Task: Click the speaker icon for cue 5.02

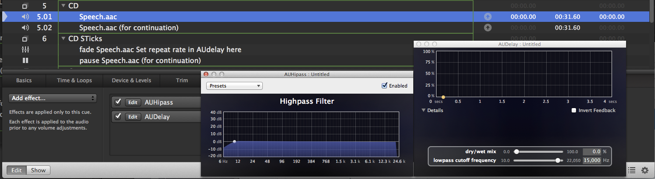Action: (x=25, y=28)
